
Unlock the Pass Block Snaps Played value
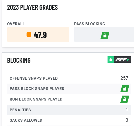pos(125,89)
